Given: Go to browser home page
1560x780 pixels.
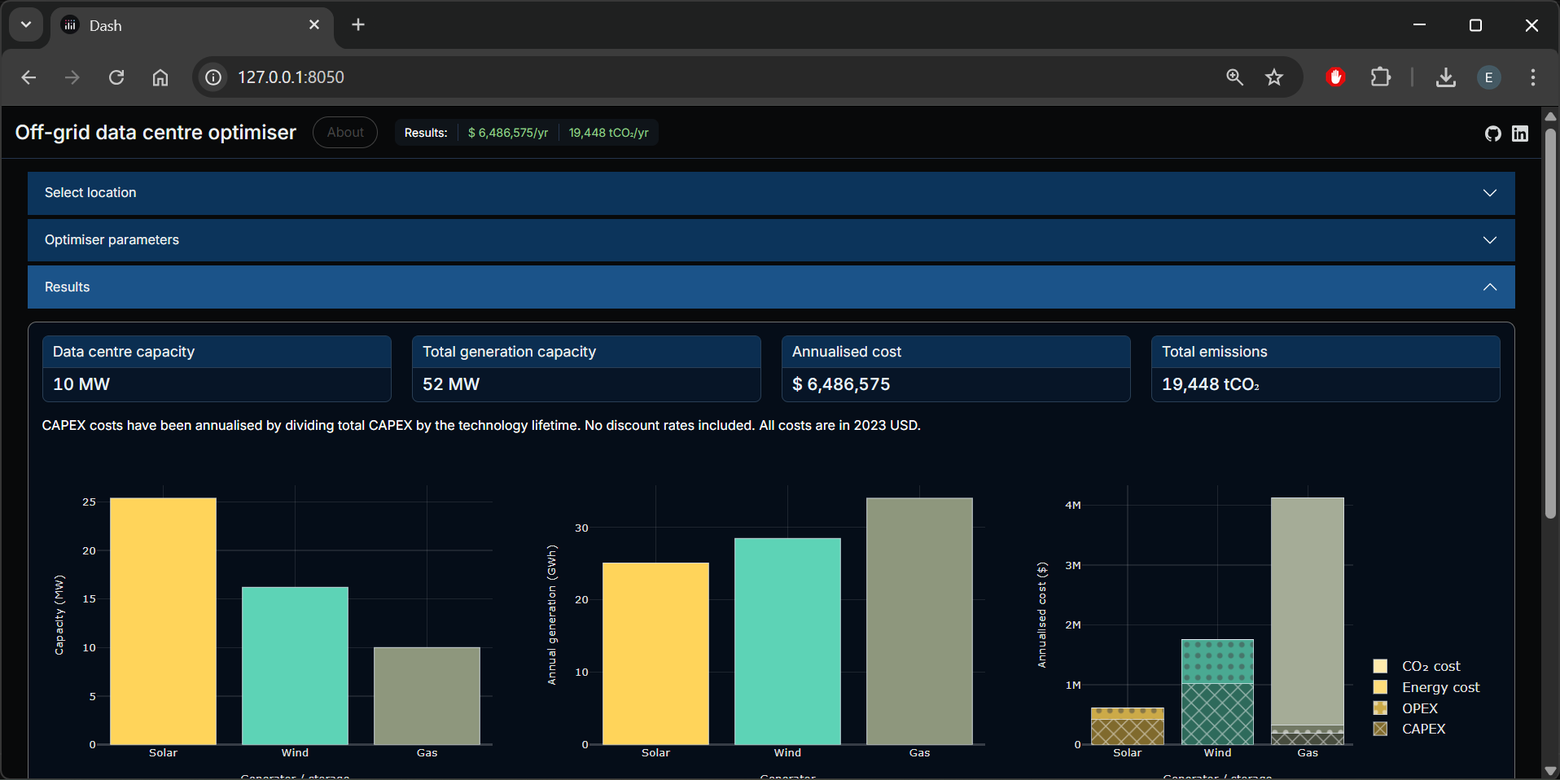Looking at the screenshot, I should 160,77.
